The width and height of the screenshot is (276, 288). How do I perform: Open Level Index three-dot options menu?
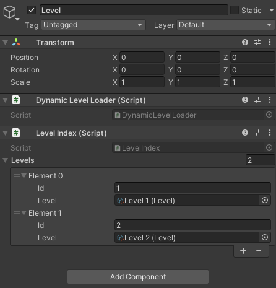[270, 133]
